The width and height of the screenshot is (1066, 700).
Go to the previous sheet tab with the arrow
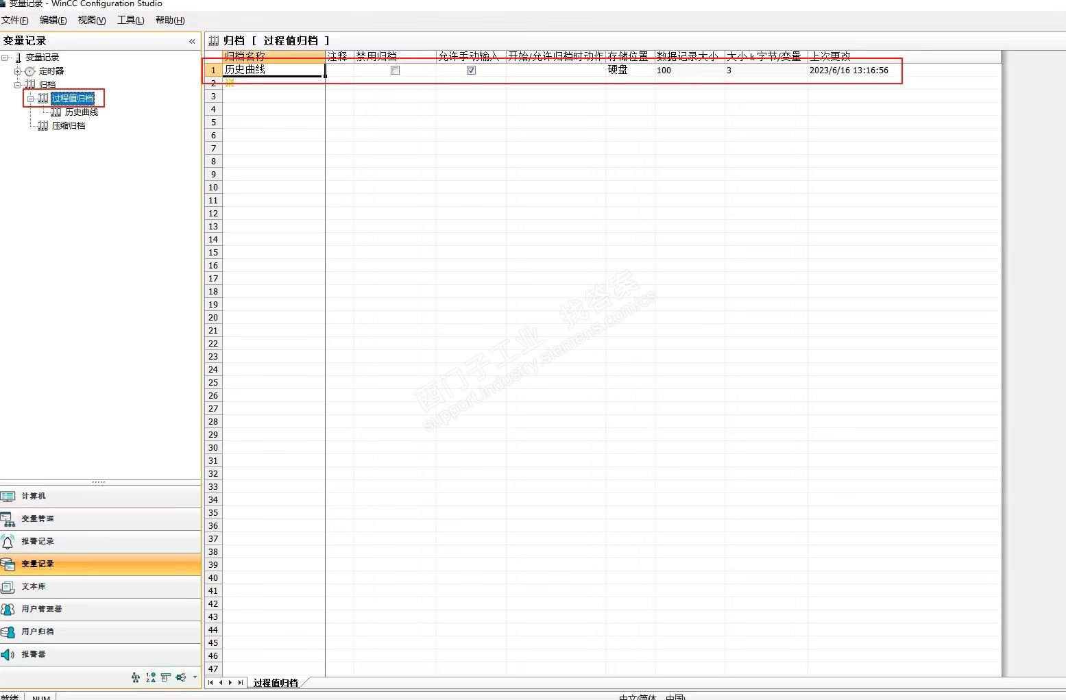pos(221,682)
